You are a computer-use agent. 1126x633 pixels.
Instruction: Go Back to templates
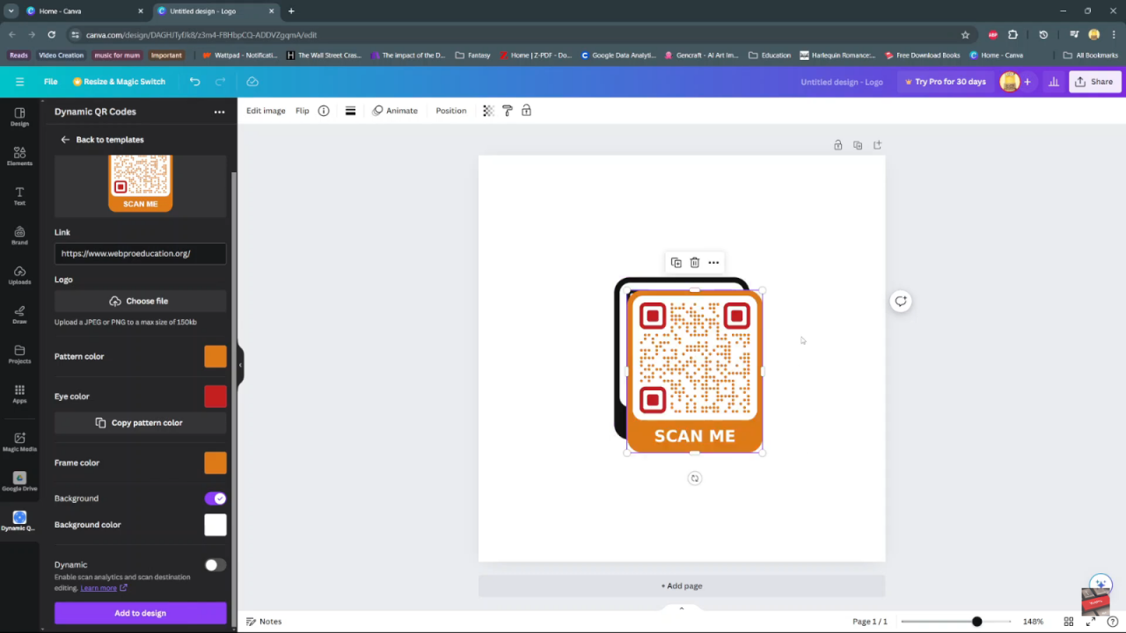102,140
